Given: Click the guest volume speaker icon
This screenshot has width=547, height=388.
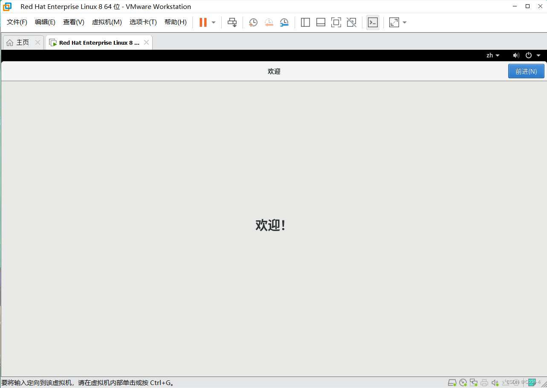Looking at the screenshot, I should [516, 55].
